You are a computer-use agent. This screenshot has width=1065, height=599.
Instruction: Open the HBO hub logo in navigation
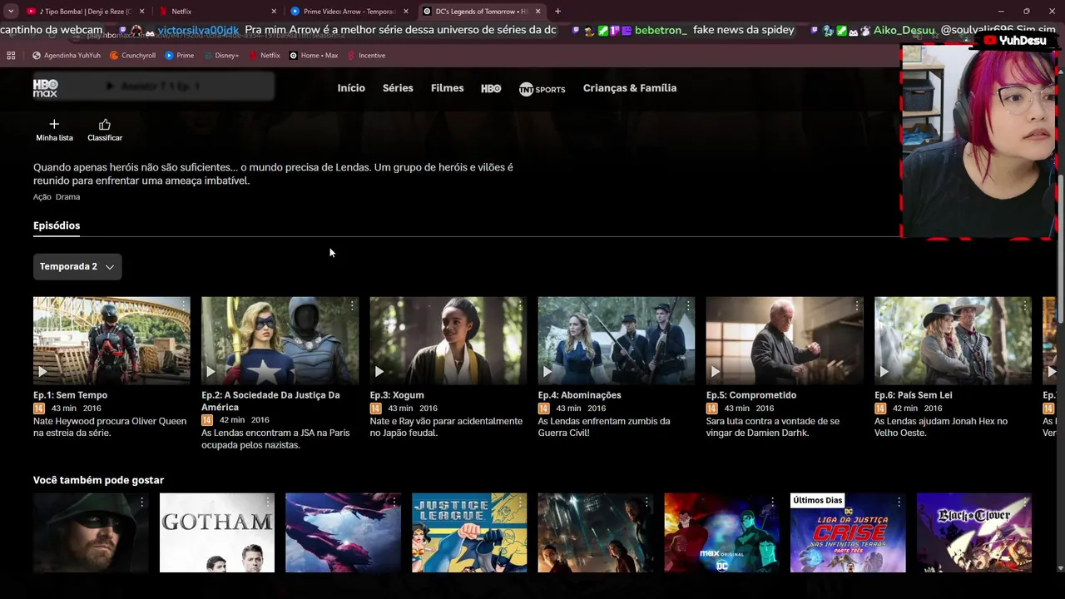[491, 88]
